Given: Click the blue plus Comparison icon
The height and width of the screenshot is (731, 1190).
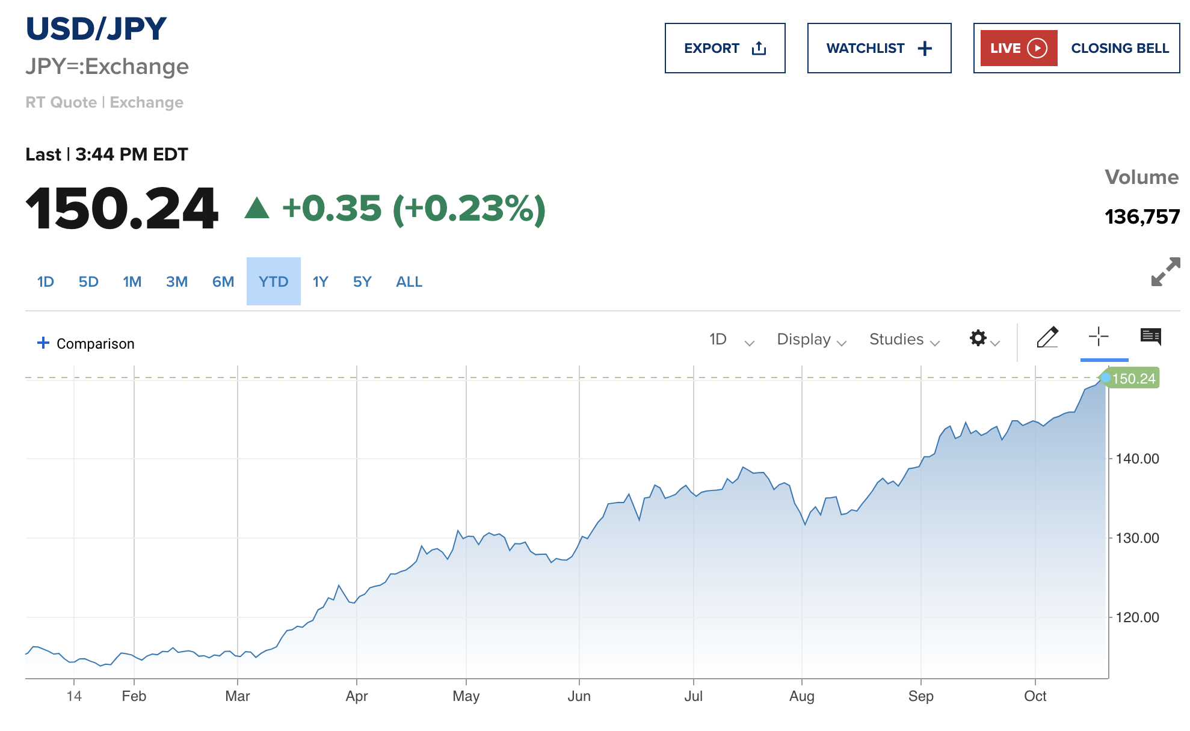Looking at the screenshot, I should [43, 343].
